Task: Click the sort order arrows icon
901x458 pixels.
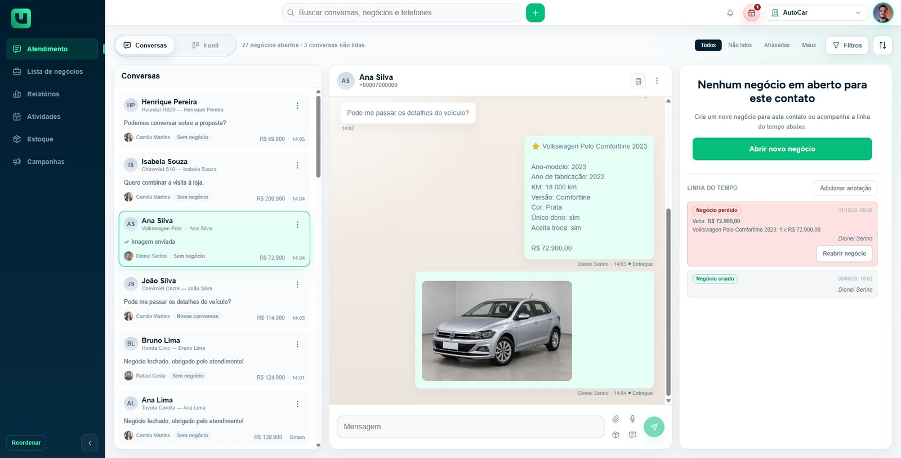Action: [x=882, y=45]
